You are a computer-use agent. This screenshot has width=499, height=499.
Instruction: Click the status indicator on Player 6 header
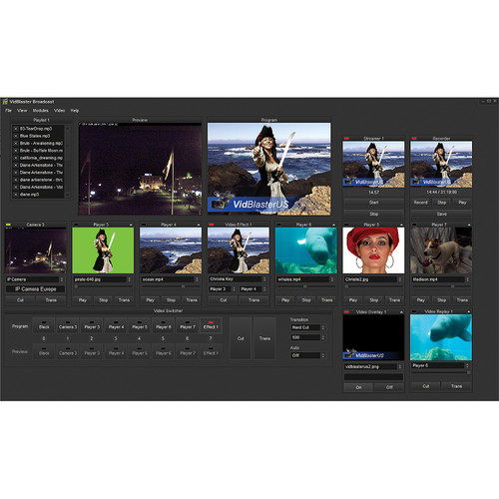278,225
